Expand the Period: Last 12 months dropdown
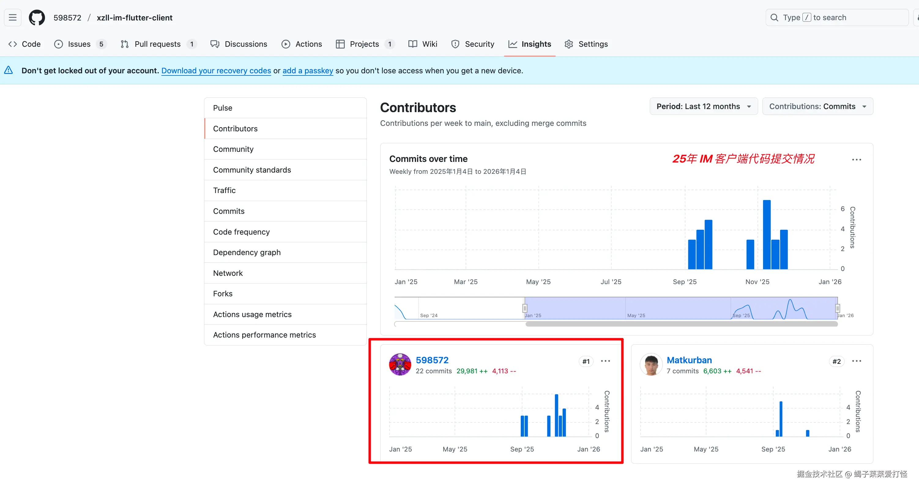919x490 pixels. pos(704,106)
